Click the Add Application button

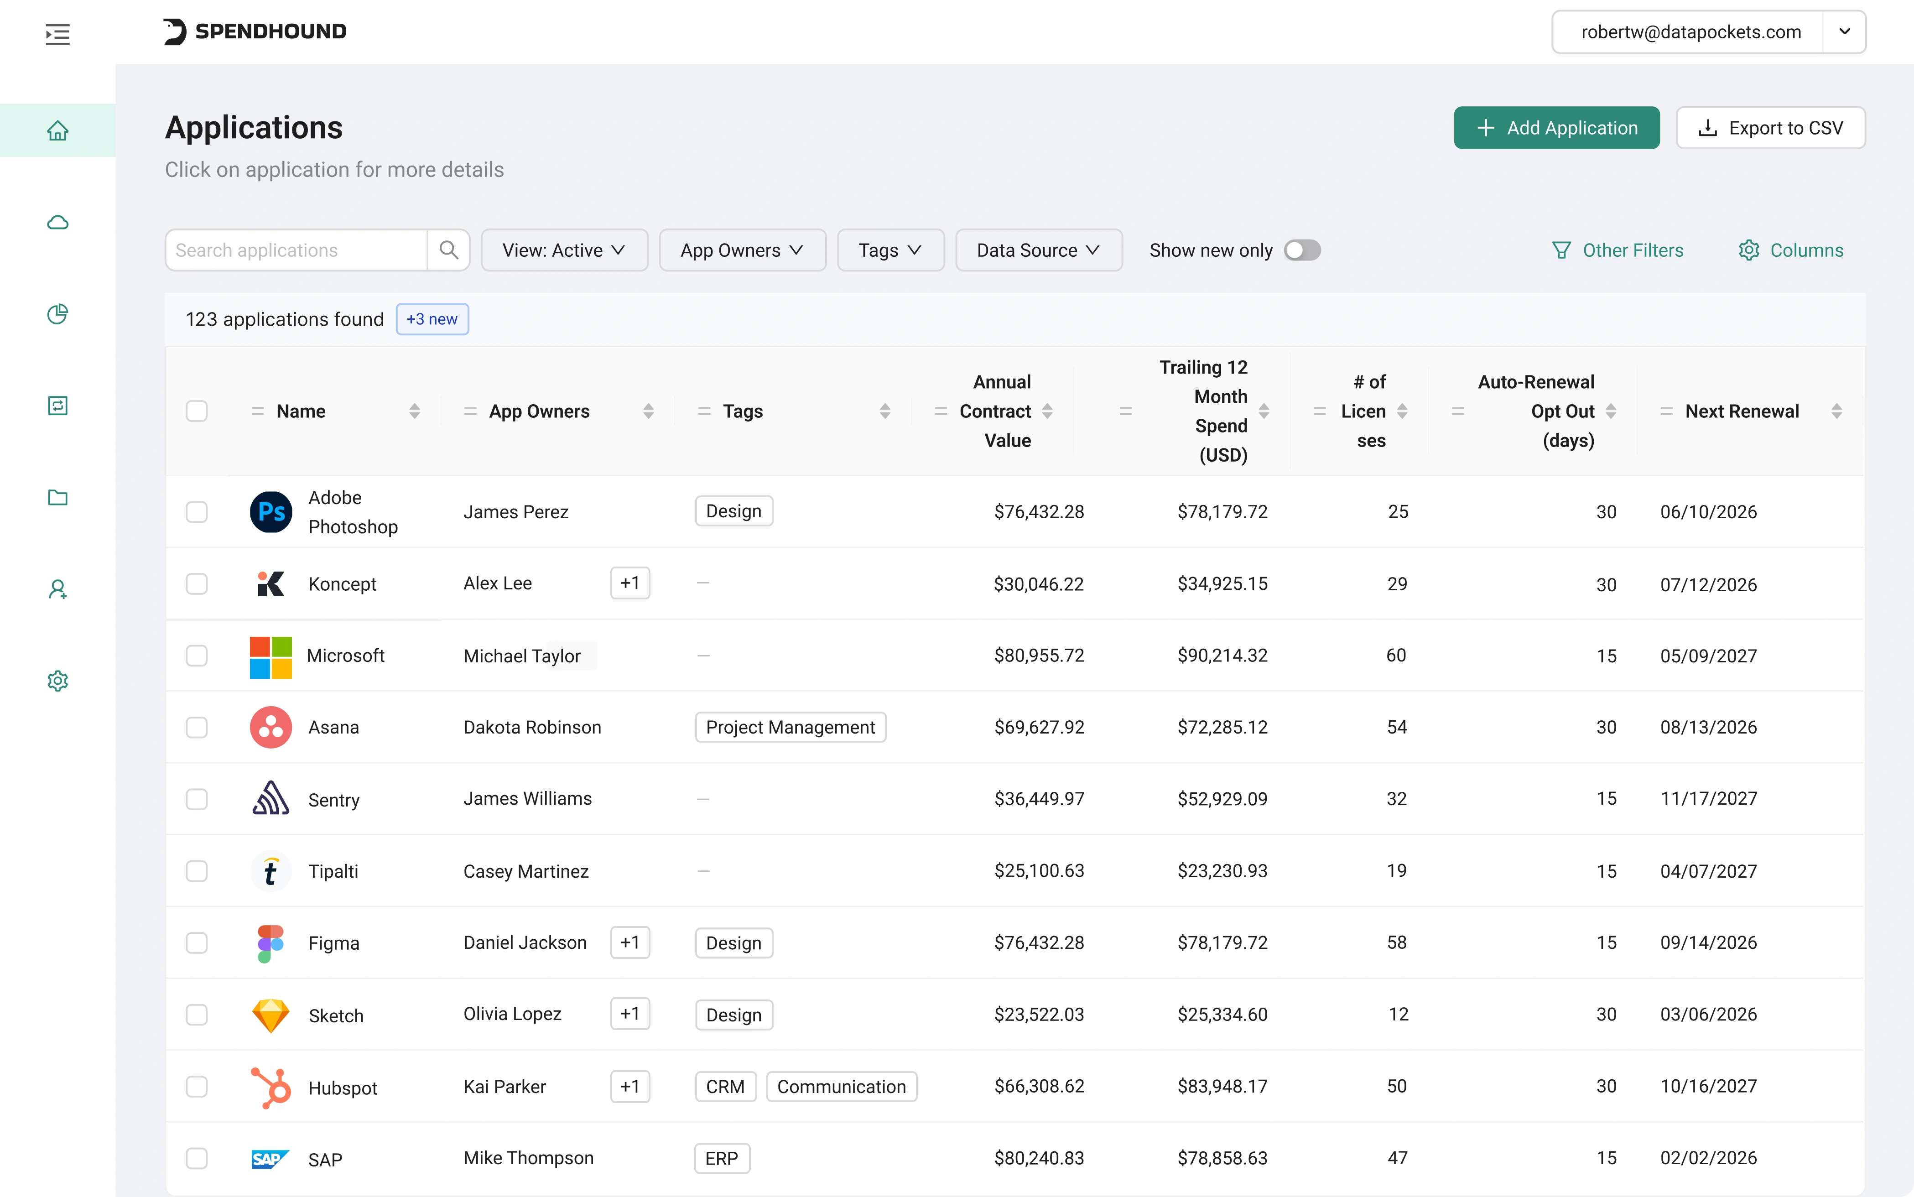pos(1555,127)
